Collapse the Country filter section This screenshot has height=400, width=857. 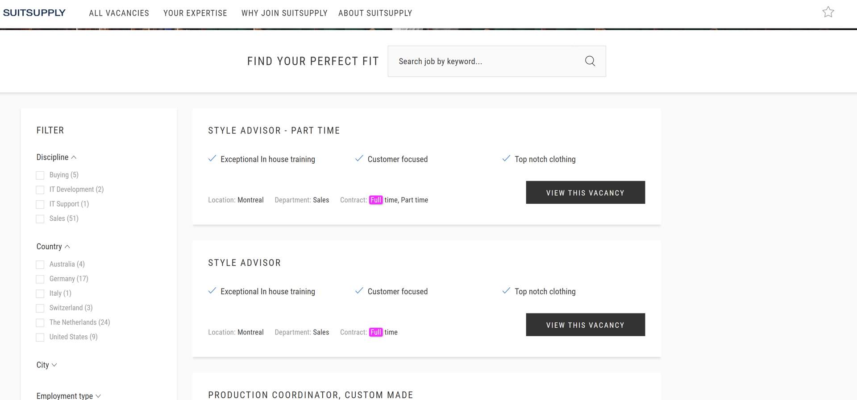(x=53, y=247)
